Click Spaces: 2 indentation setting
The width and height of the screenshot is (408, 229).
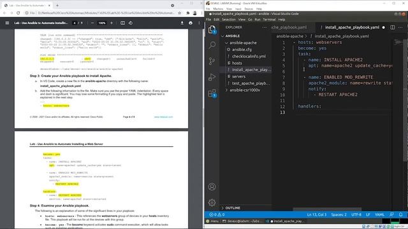(339, 214)
